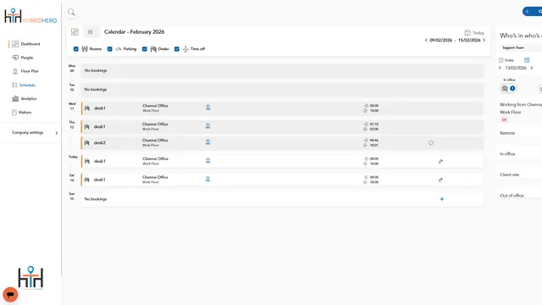This screenshot has width=542, height=305.
Task: Edit Sat 14 desk1 booking pencil icon
Action: tap(440, 180)
